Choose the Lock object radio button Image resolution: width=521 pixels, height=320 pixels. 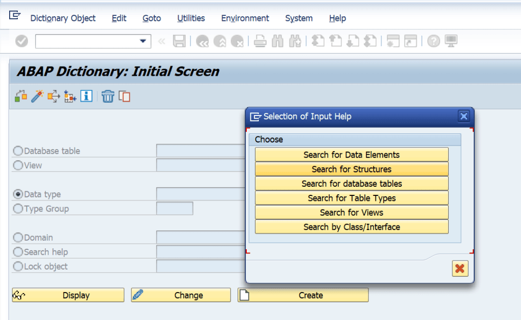coord(17,266)
